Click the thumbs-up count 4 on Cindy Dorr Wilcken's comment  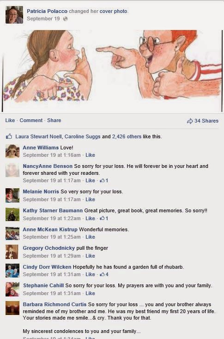104,274
